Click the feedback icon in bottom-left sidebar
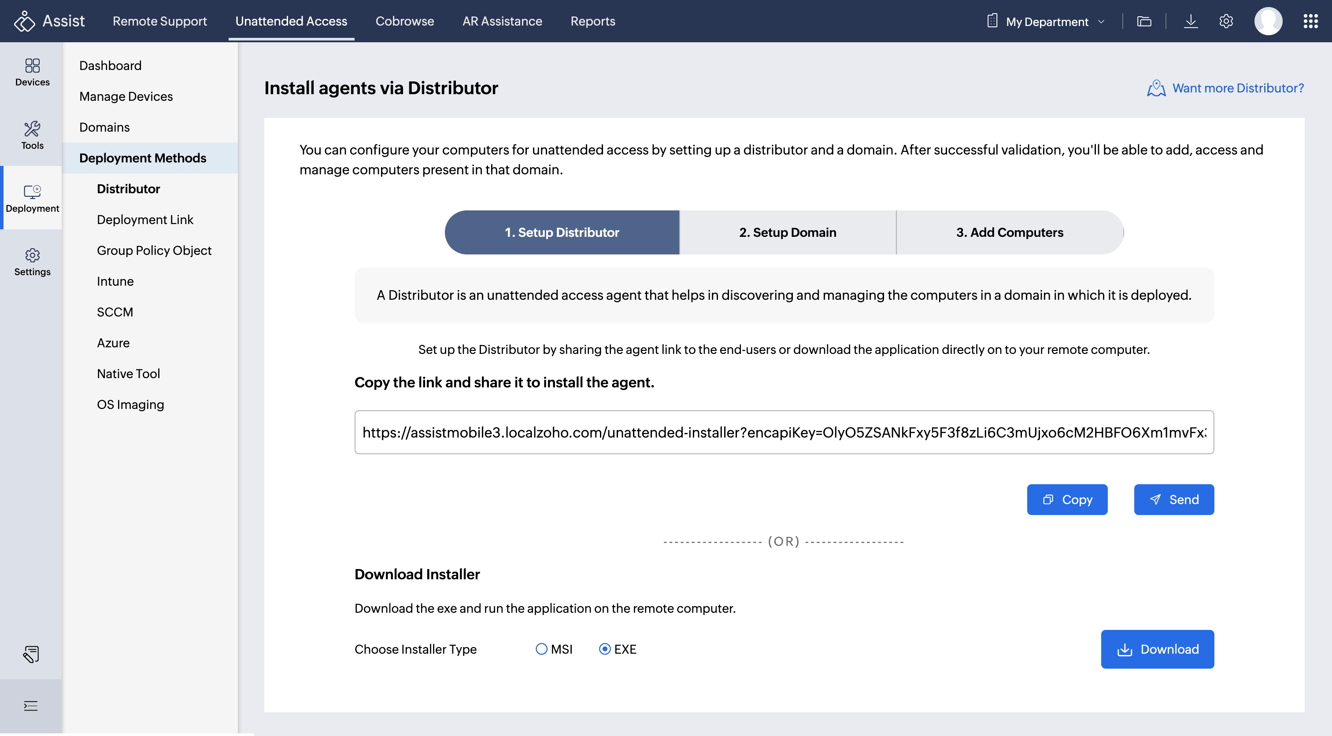This screenshot has height=736, width=1332. (31, 654)
